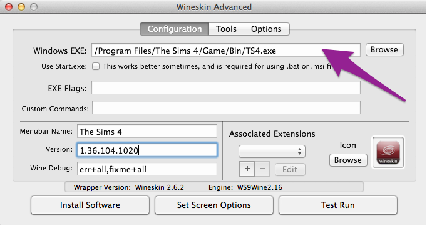Open the Options tab

coord(266,29)
